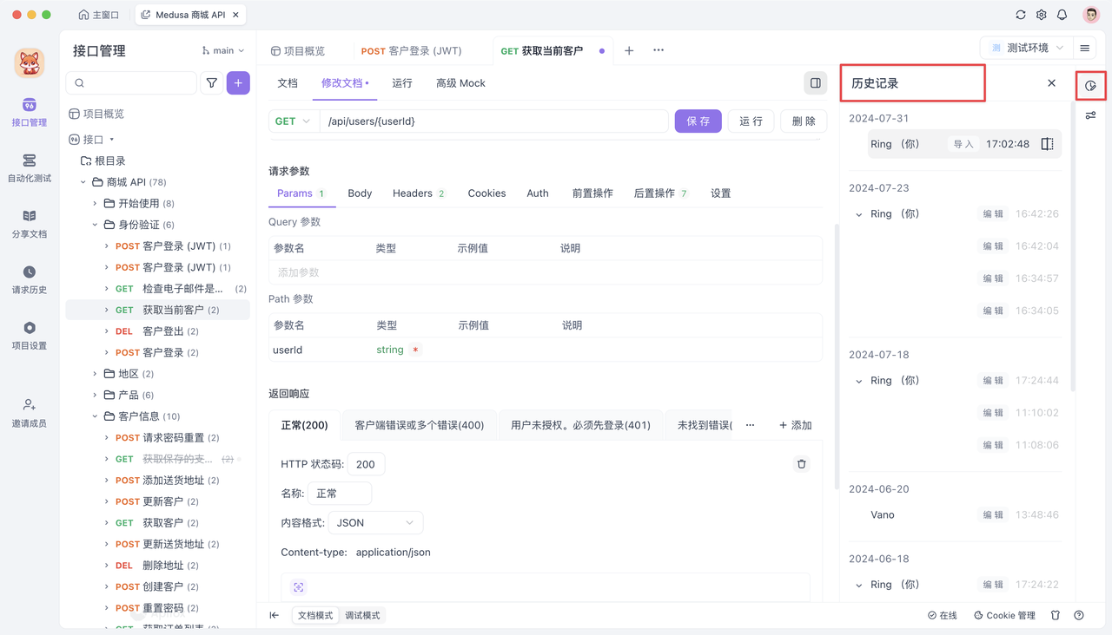Switch to the 文档 tab
The width and height of the screenshot is (1112, 635).
[x=288, y=83]
